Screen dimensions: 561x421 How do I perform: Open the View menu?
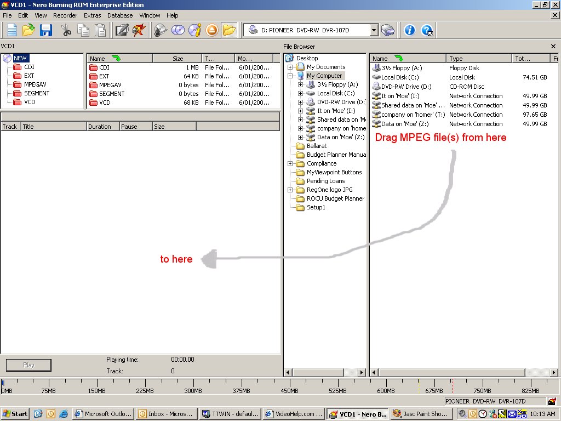(x=41, y=15)
